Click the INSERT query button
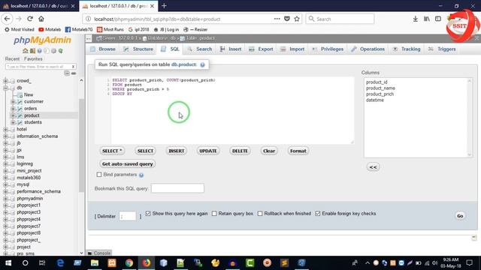Viewport: 481px width, 270px height. pos(177,151)
